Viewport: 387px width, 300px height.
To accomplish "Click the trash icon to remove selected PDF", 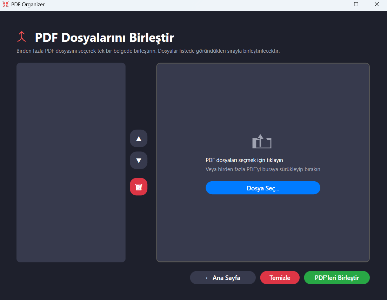I will (139, 187).
